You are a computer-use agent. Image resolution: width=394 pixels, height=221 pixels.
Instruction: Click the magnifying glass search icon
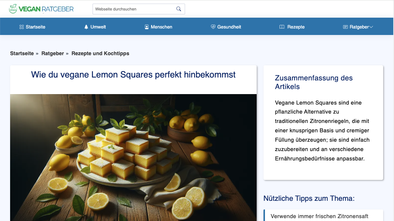179,9
